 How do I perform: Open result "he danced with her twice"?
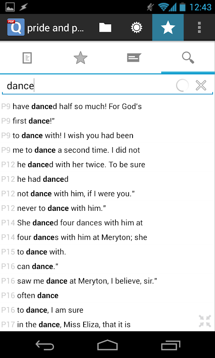(x=107, y=165)
